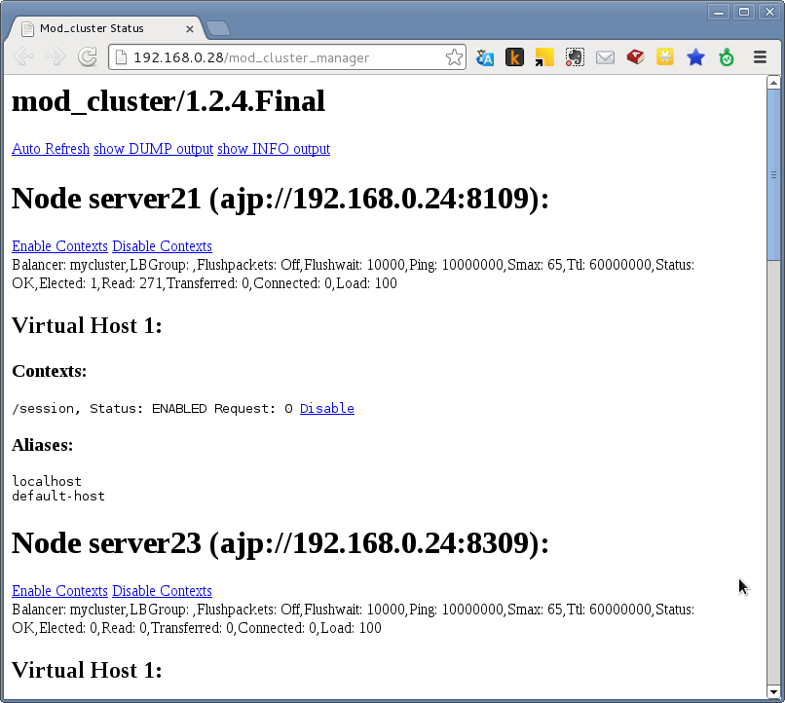Disable the /session context
Image resolution: width=785 pixels, height=703 pixels.
(326, 409)
